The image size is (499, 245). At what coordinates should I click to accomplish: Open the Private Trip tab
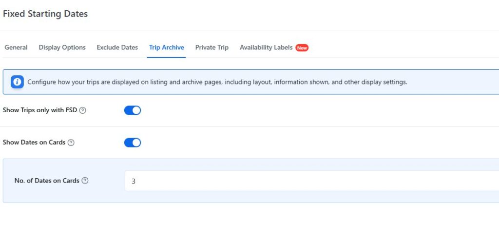pos(211,47)
